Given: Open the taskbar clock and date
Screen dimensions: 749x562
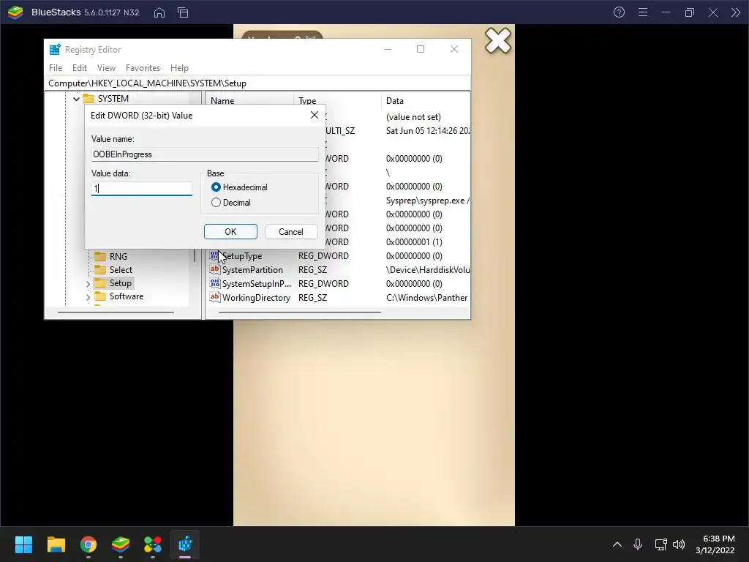Looking at the screenshot, I should [x=715, y=544].
